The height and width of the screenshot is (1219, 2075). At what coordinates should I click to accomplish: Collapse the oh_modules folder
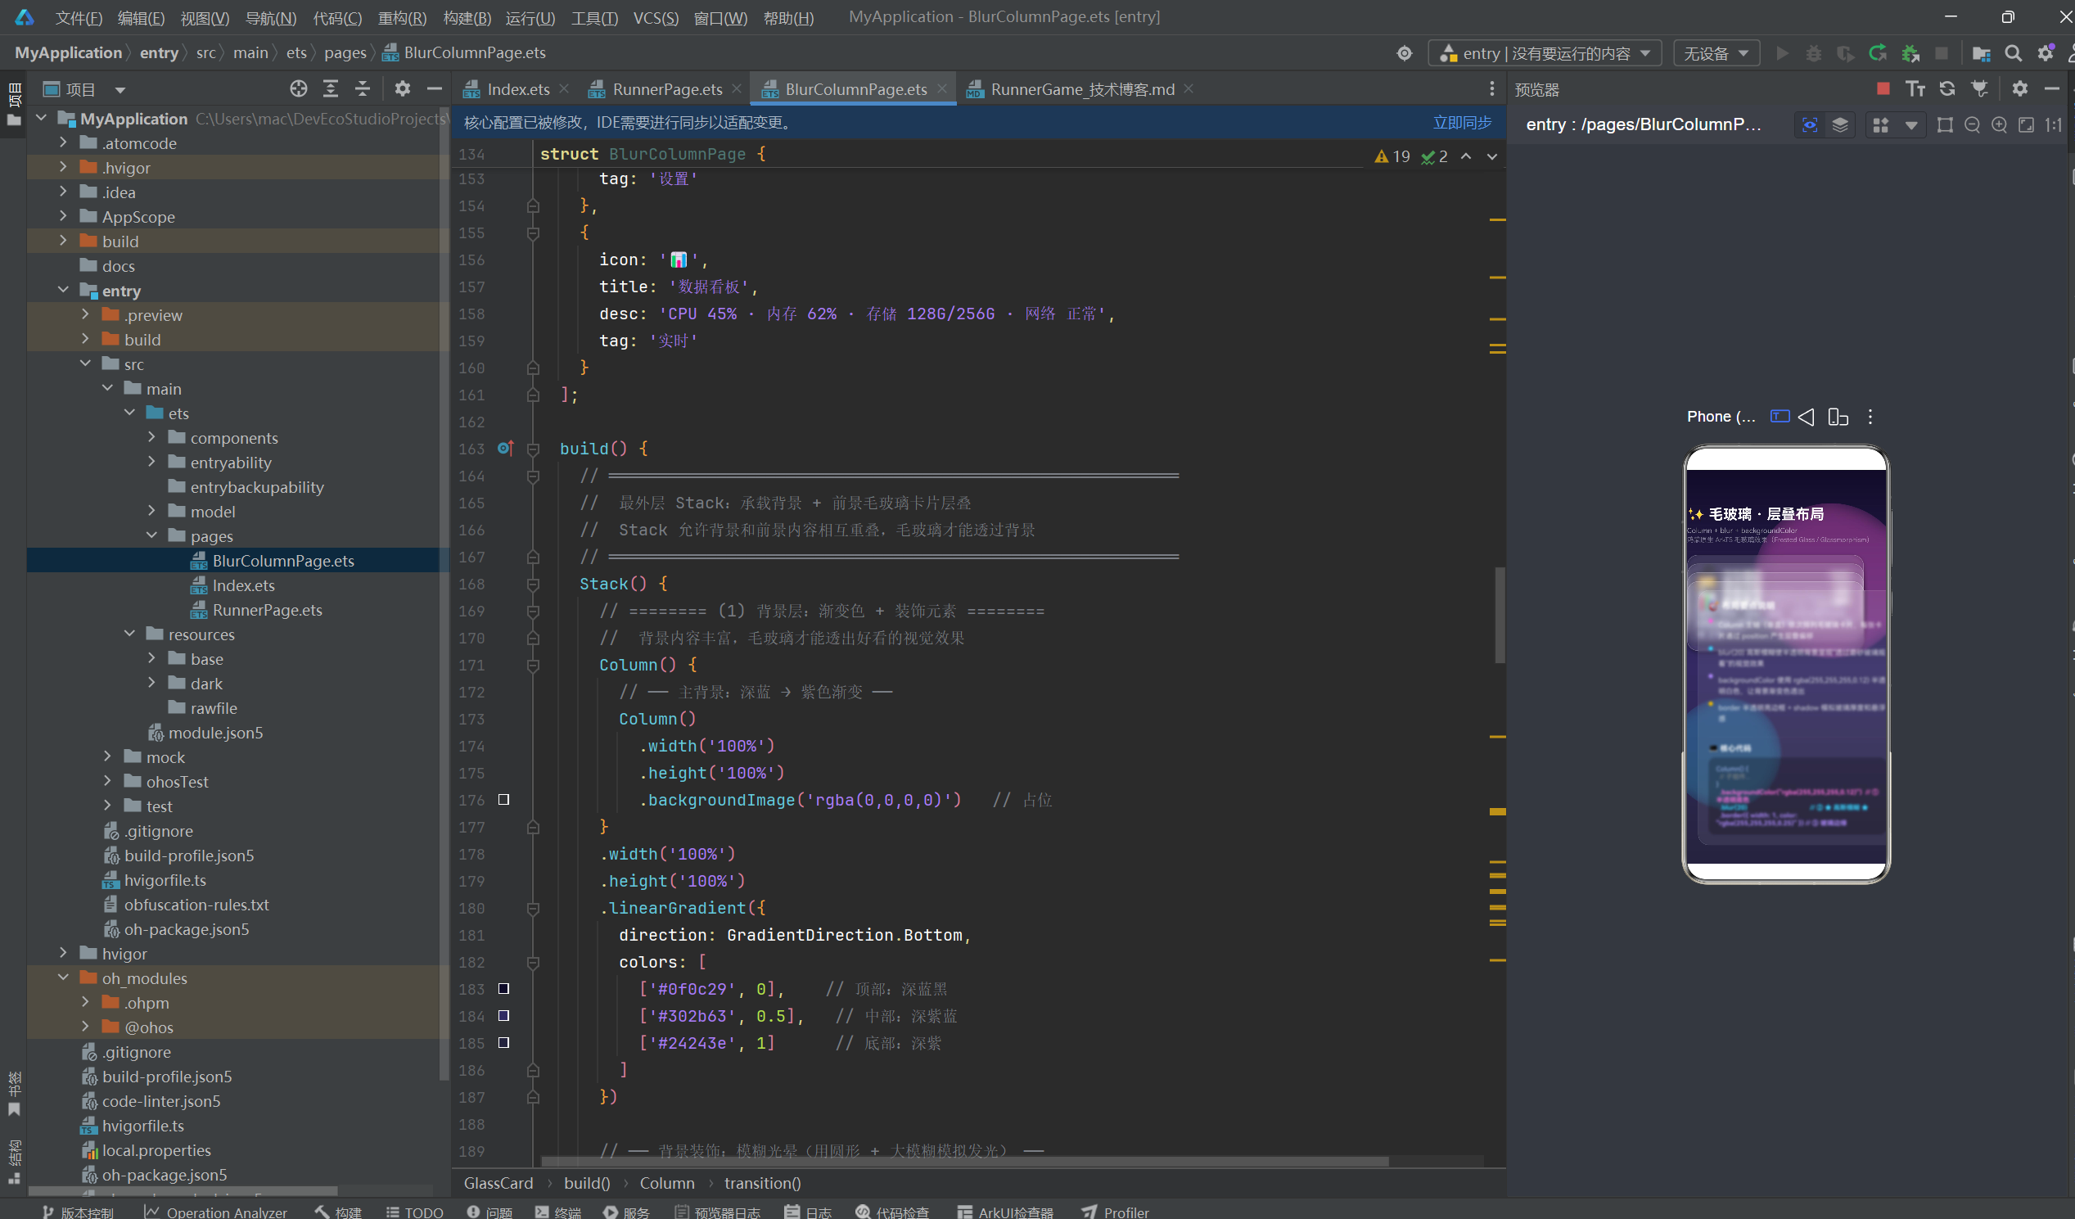click(63, 977)
